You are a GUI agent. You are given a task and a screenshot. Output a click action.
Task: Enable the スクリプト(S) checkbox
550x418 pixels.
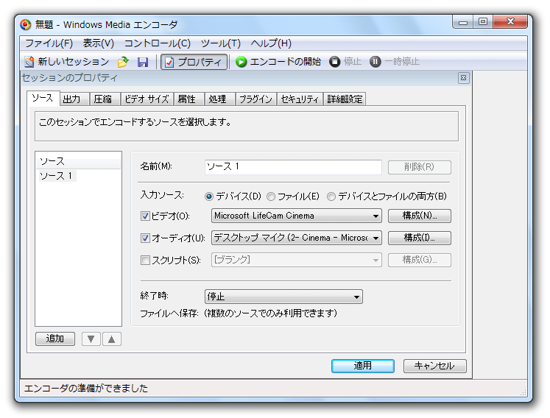pyautogui.click(x=145, y=261)
